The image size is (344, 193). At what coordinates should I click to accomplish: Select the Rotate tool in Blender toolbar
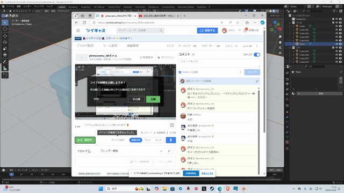point(5,42)
